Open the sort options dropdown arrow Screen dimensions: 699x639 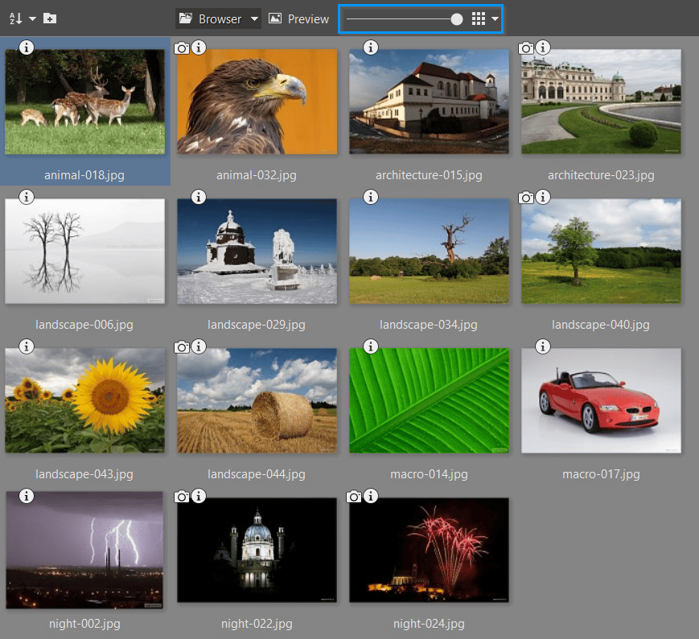(32, 18)
